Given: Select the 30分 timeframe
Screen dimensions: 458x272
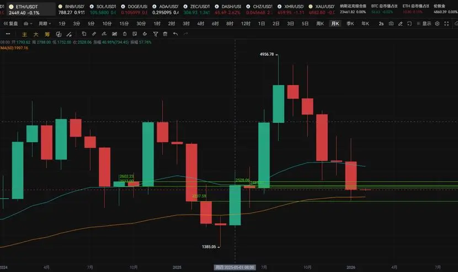Looking at the screenshot, I should pos(141,23).
